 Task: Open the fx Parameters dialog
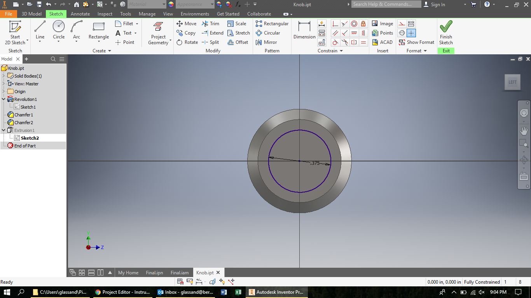click(x=238, y=4)
